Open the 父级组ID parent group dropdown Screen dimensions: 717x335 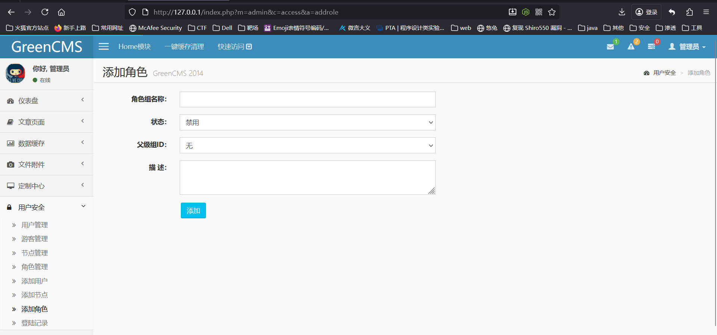307,145
